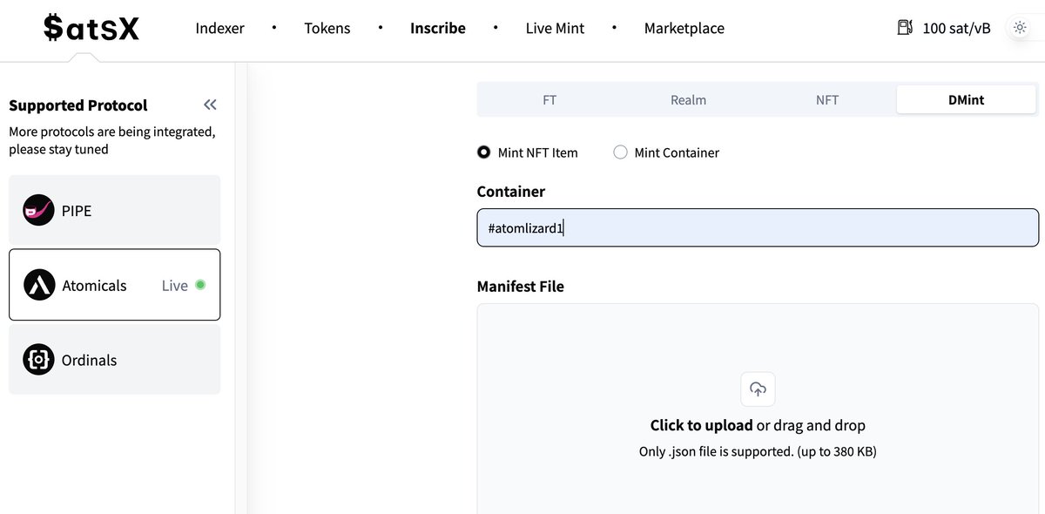Click the cloud upload icon

(758, 389)
